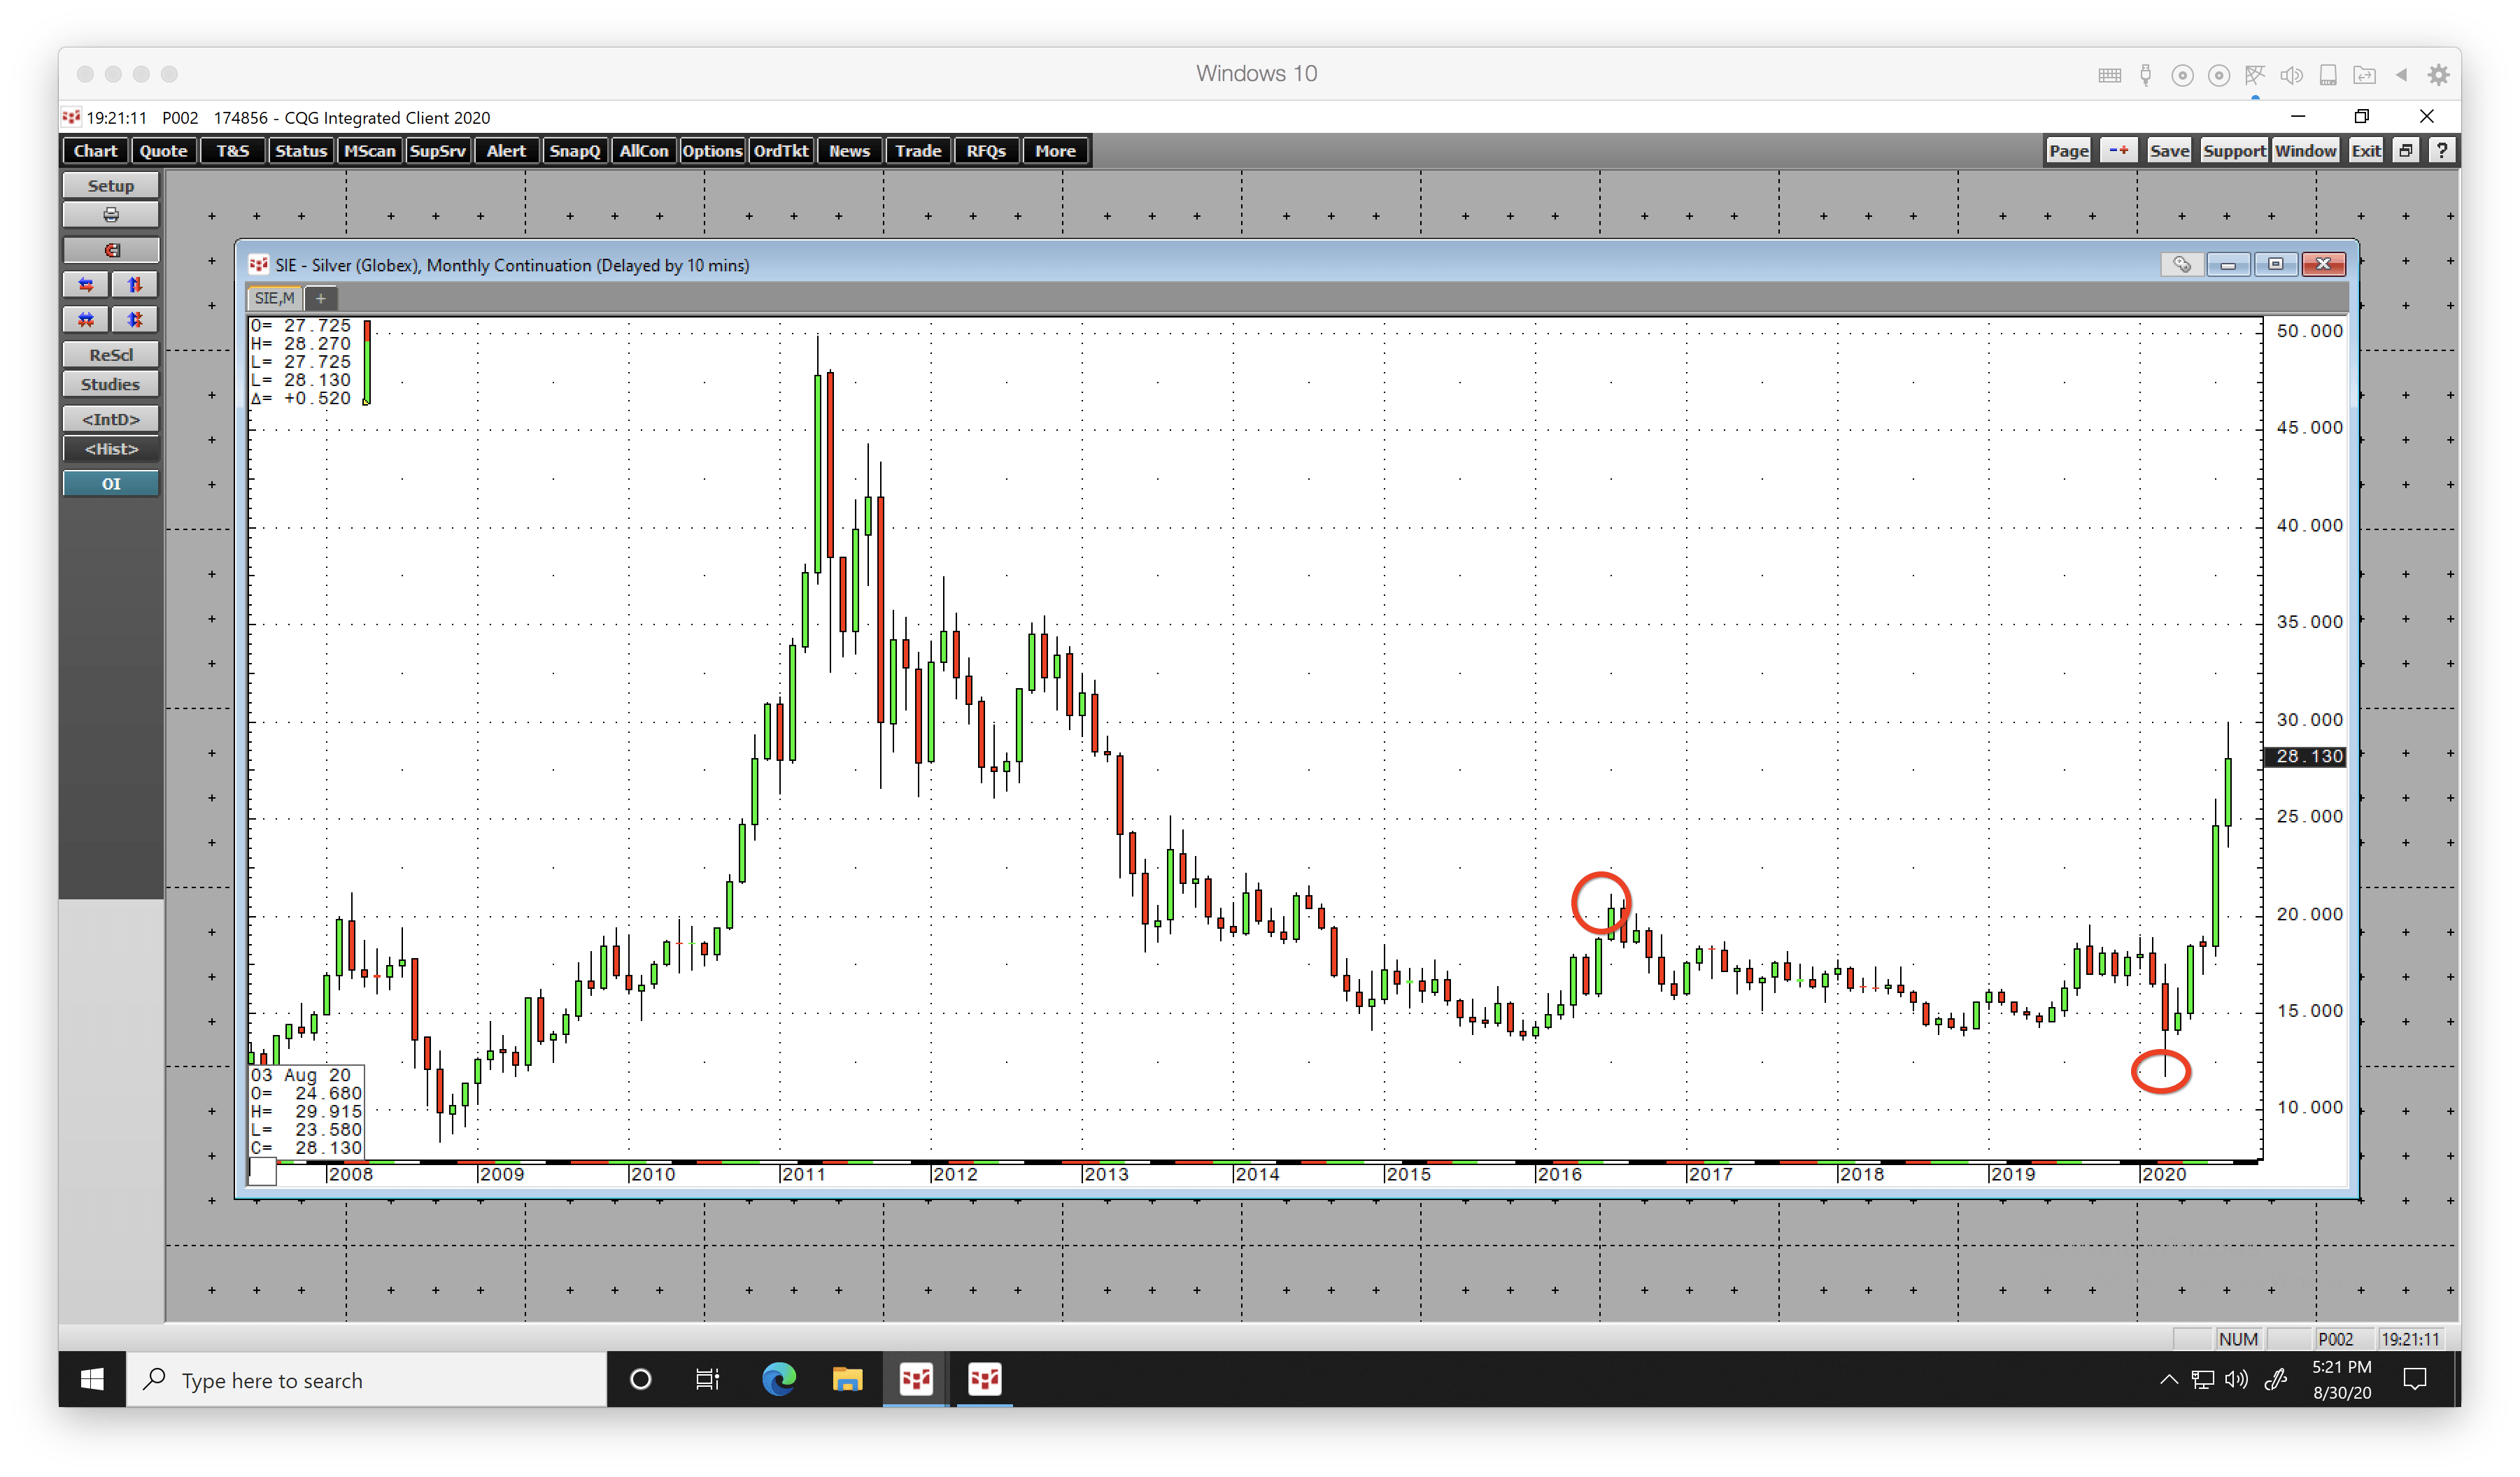Click the USB device icon in title bar
The height and width of the screenshot is (1477, 2520).
pyautogui.click(x=2145, y=75)
